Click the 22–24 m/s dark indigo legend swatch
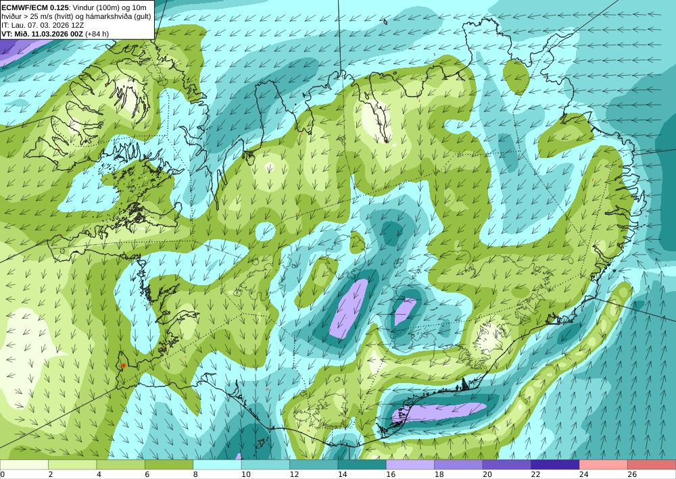676x479 pixels. tap(555, 465)
